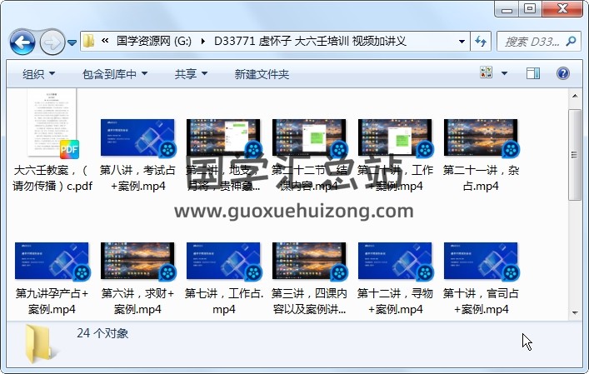
Task: Click the PDF badge on 大六壬教案 file
Action: click(x=69, y=149)
